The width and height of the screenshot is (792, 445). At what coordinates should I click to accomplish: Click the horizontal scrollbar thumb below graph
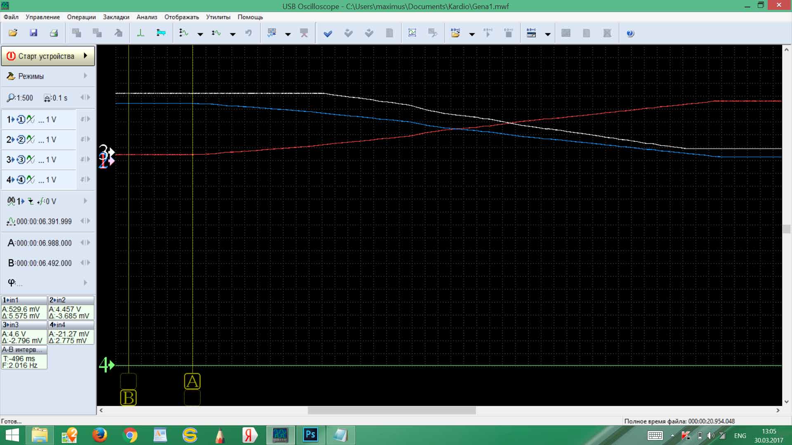coord(391,410)
